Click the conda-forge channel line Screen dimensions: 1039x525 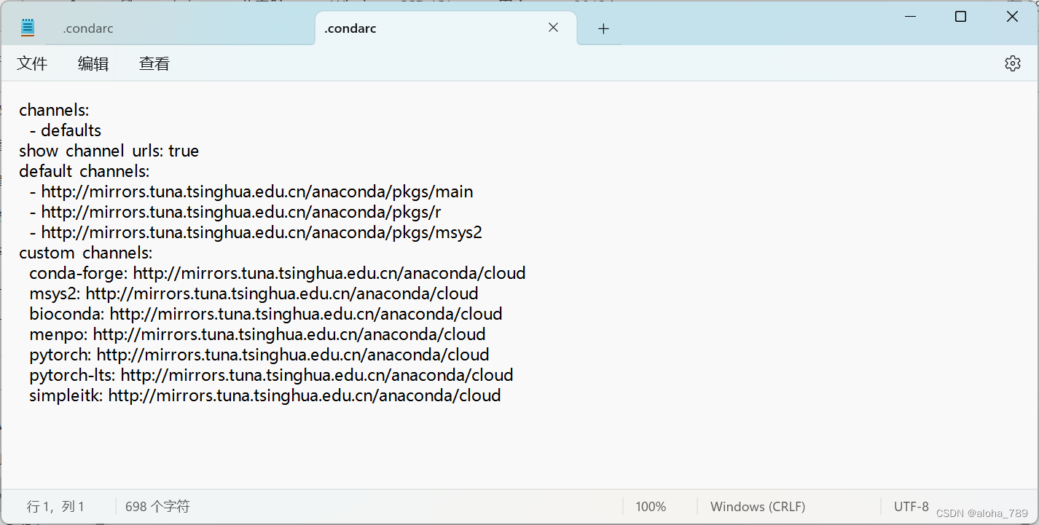278,273
